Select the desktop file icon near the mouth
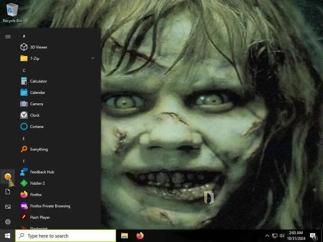 click(x=209, y=200)
